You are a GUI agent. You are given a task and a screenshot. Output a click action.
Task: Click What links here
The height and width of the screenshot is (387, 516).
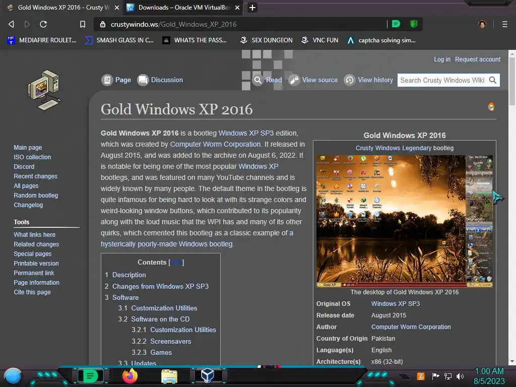pyautogui.click(x=35, y=235)
